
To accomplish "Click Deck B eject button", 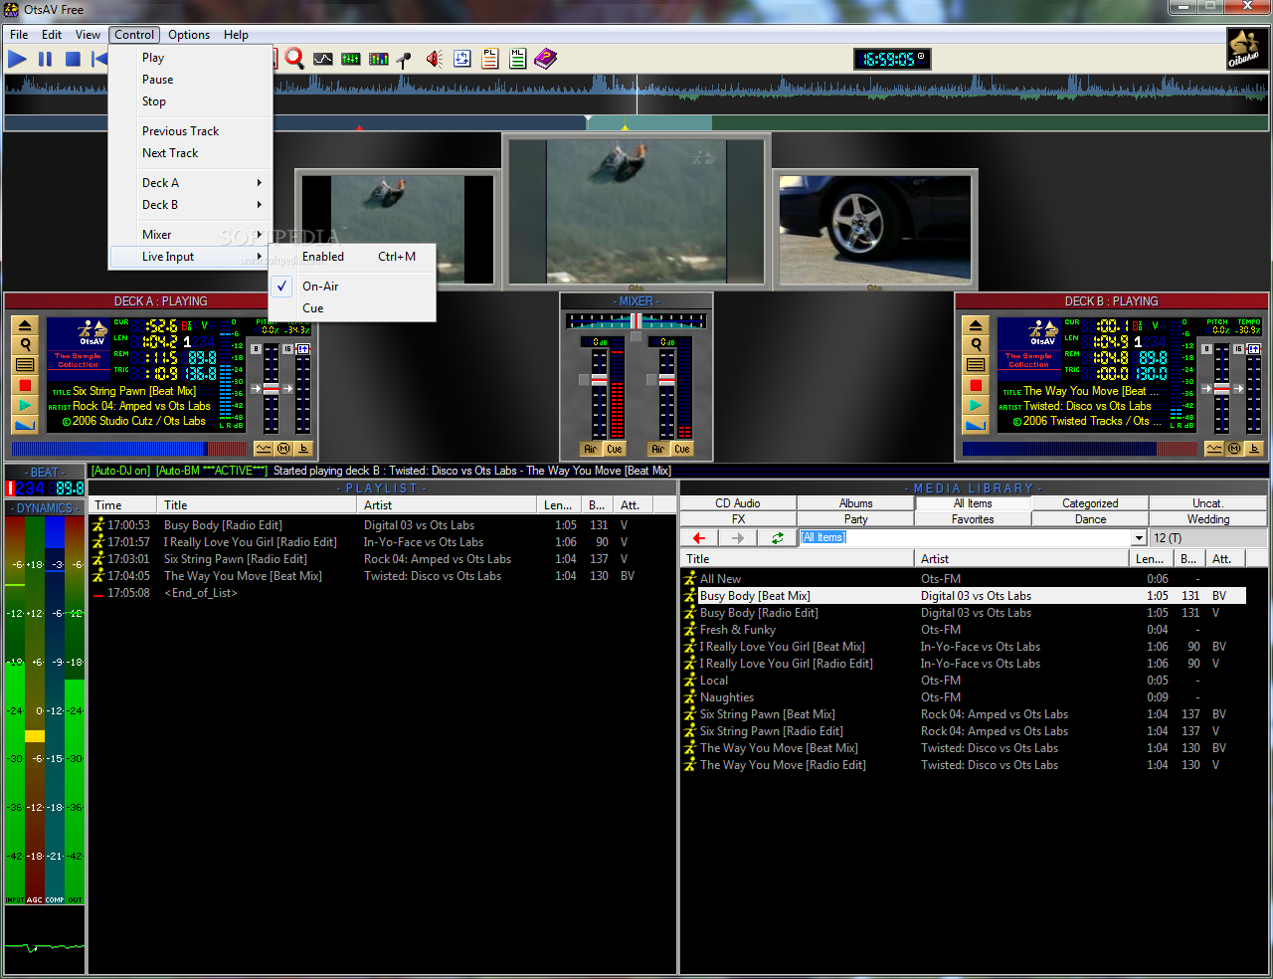I will tap(976, 325).
